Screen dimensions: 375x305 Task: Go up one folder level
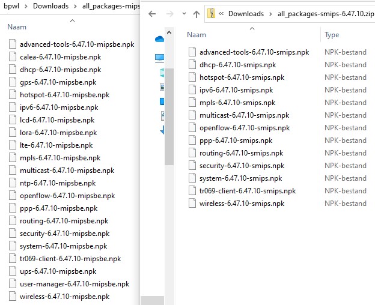click(x=197, y=14)
